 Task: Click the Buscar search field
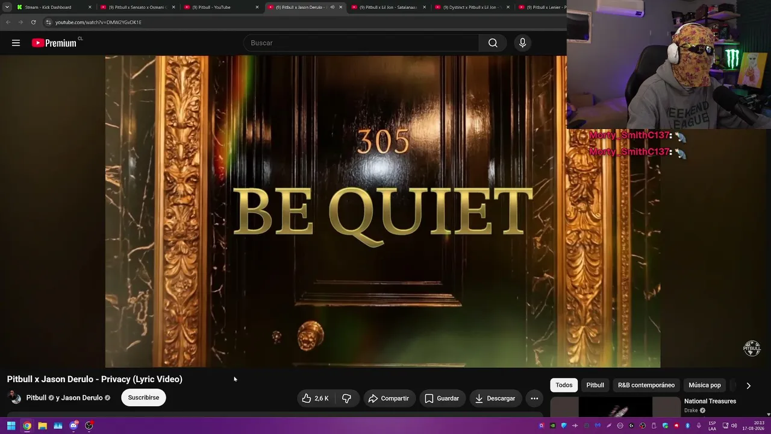(x=361, y=43)
